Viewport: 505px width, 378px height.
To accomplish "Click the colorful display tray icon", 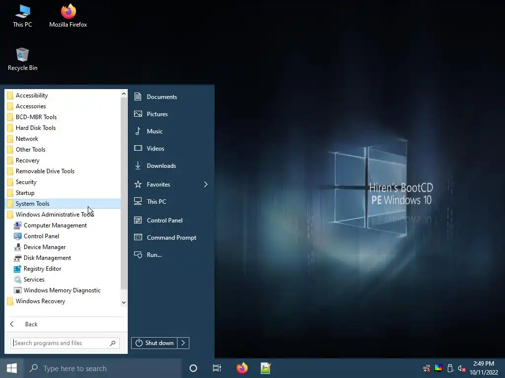I will click(438, 368).
